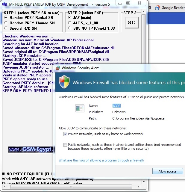Click 'Starting JAF Main software' line
Viewport: 185px width, 192px height.
(x=28, y=87)
